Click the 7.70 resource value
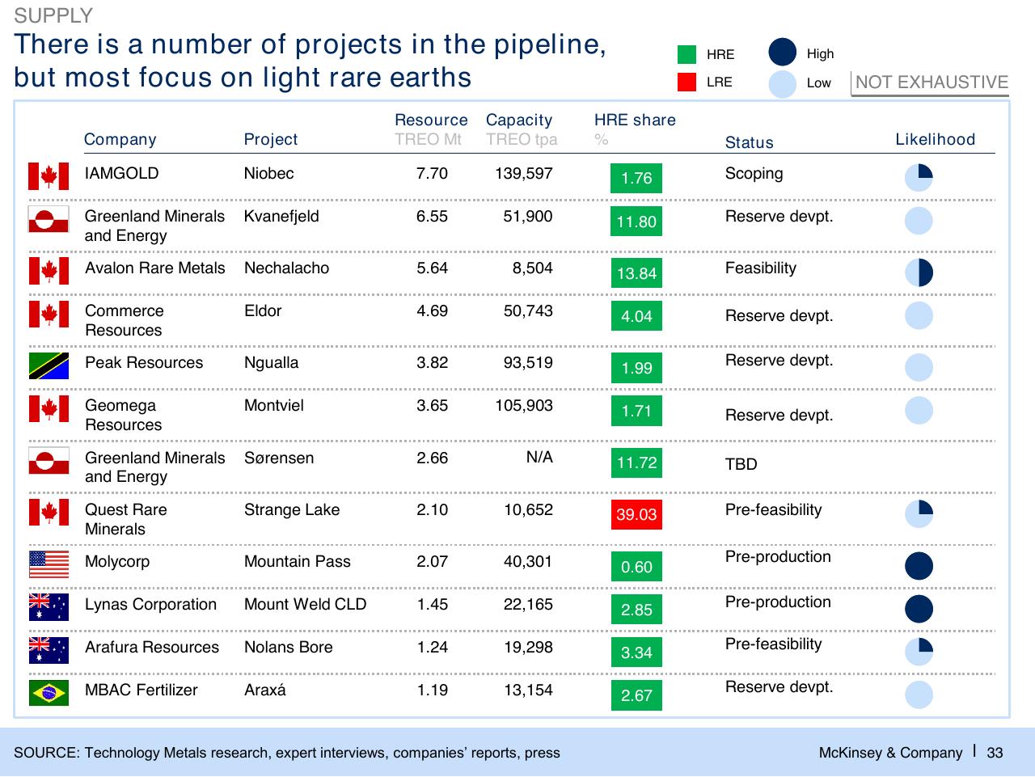Image resolution: width=1035 pixels, height=777 pixels. pos(432,173)
